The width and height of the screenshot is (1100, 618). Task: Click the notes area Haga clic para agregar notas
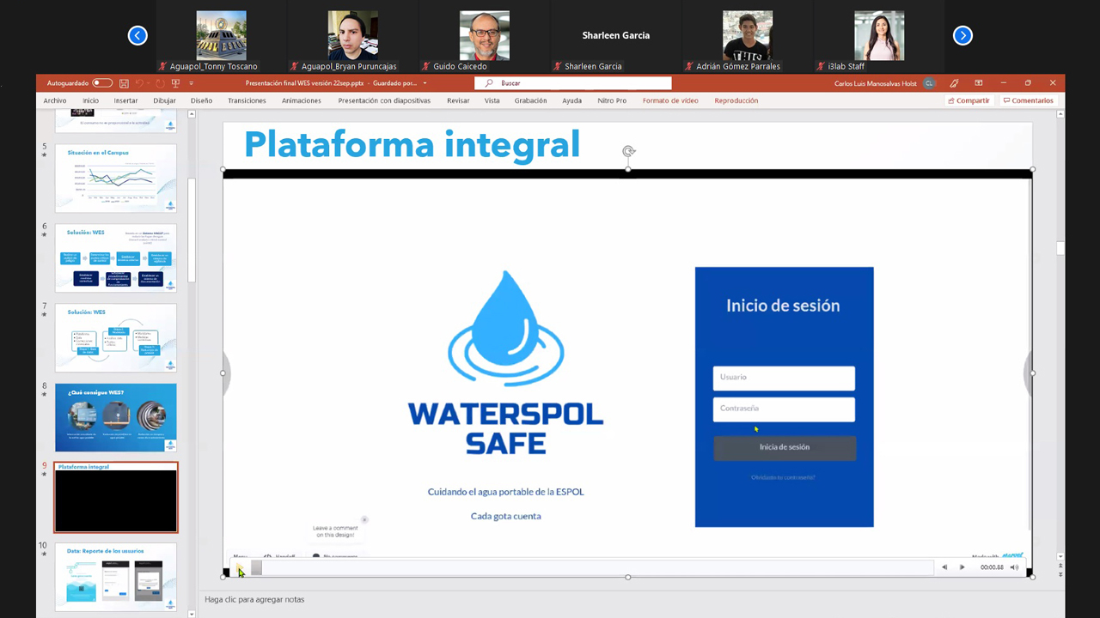pos(254,599)
